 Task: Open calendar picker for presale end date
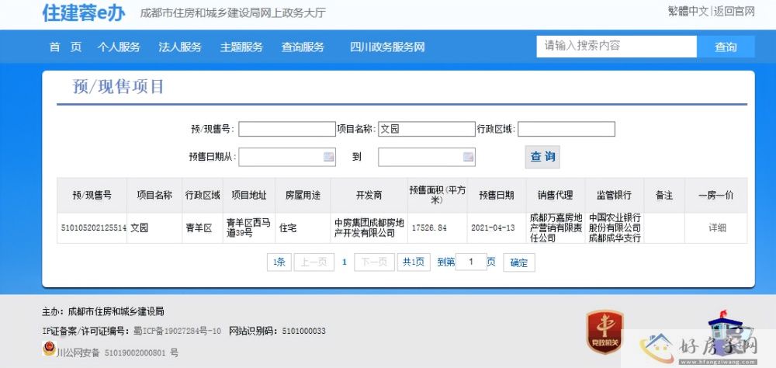pos(468,157)
